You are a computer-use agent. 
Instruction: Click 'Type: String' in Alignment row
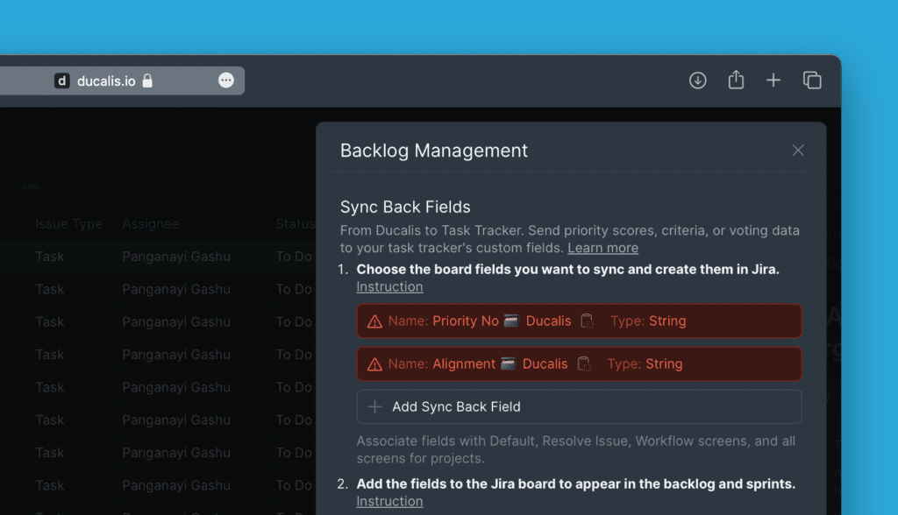(x=645, y=364)
